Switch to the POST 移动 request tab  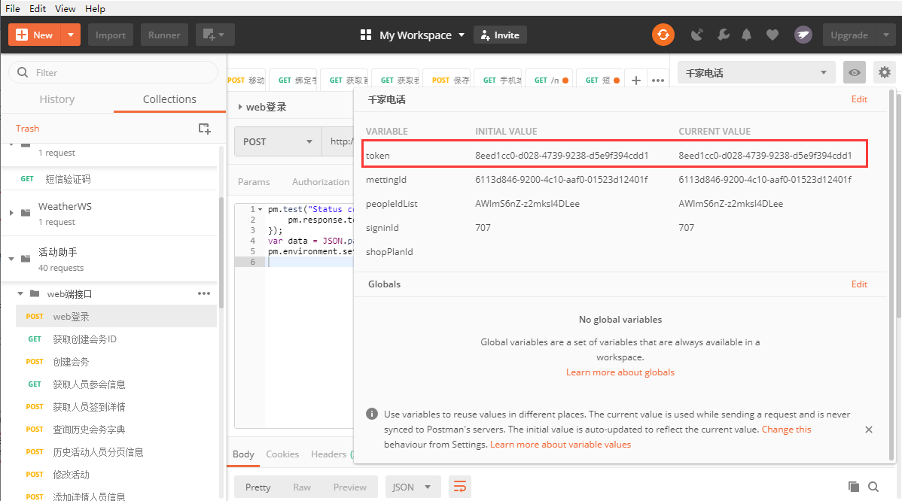[246, 80]
